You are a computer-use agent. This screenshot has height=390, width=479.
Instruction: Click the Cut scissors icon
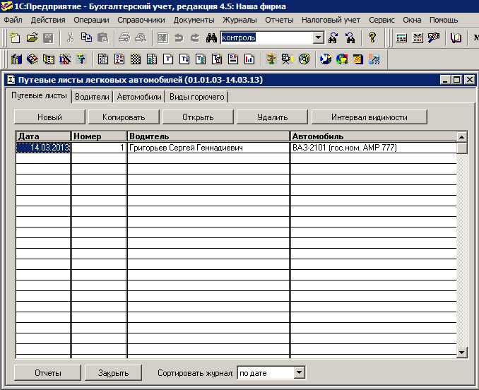70,38
